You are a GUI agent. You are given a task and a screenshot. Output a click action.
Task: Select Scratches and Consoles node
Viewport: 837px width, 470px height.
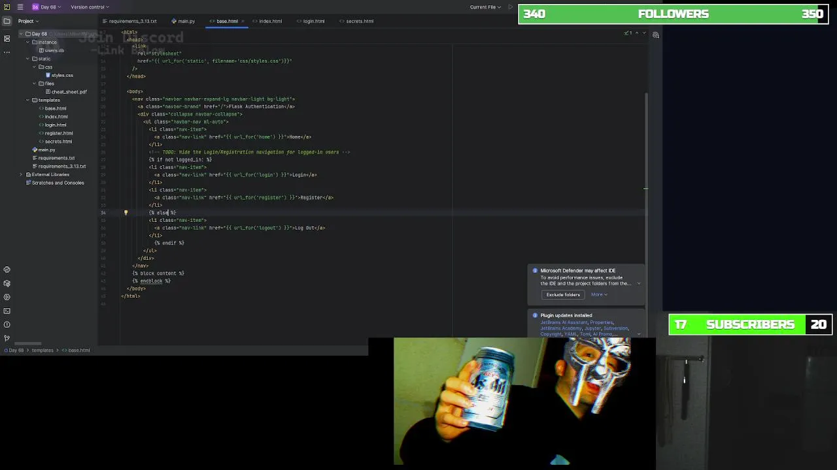[x=54, y=183]
